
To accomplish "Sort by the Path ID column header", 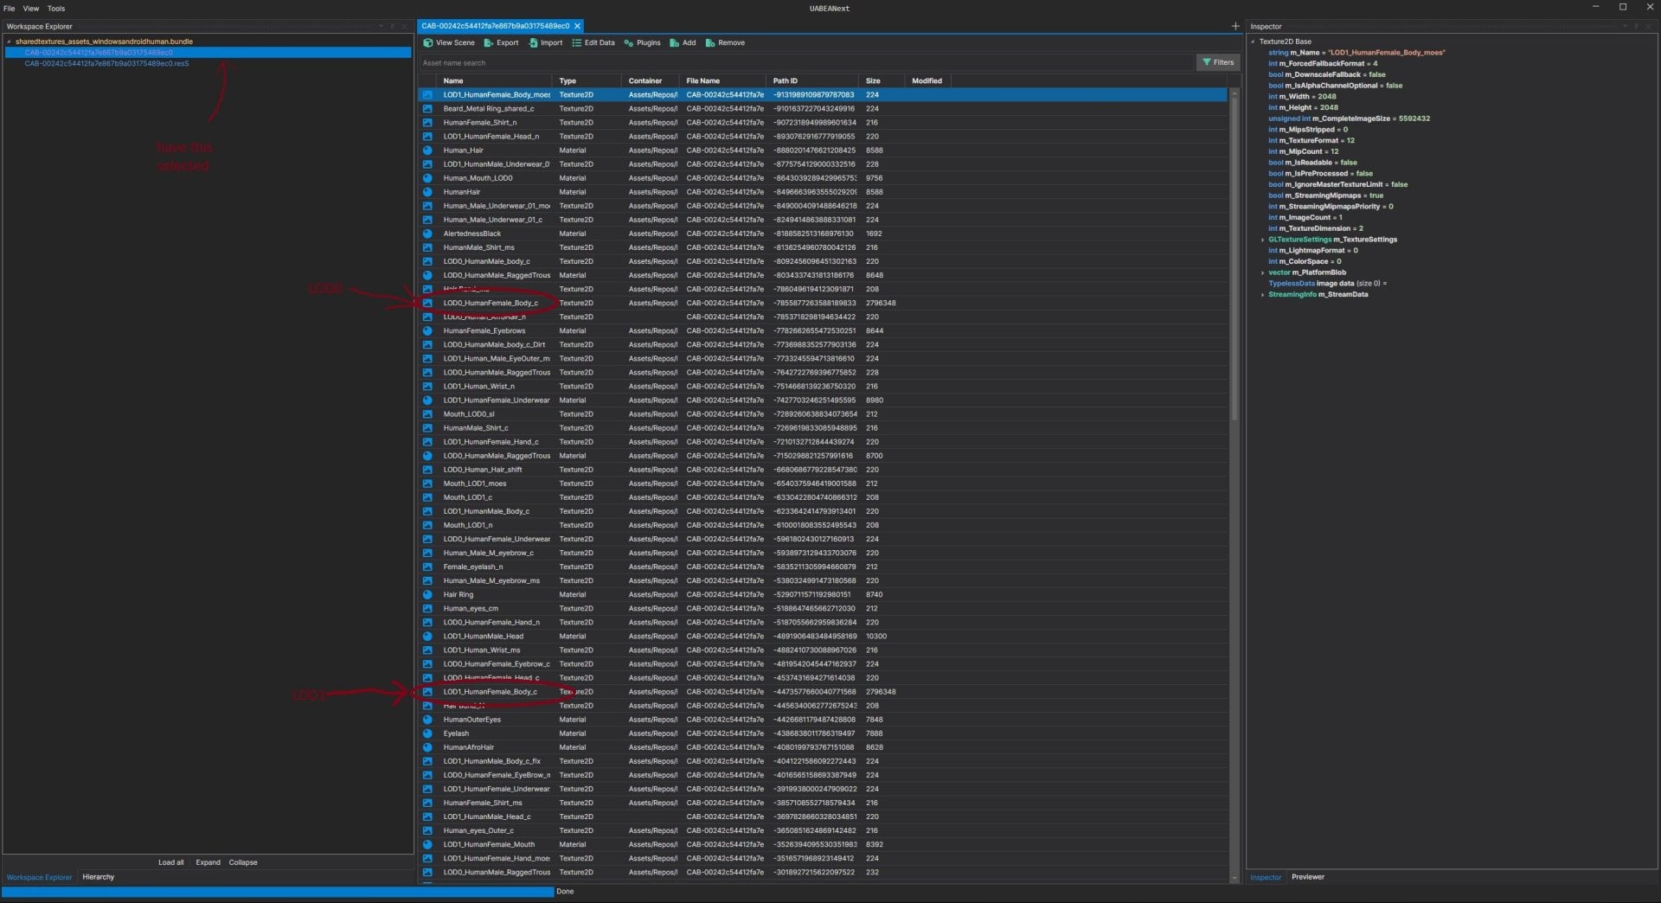I will 813,80.
